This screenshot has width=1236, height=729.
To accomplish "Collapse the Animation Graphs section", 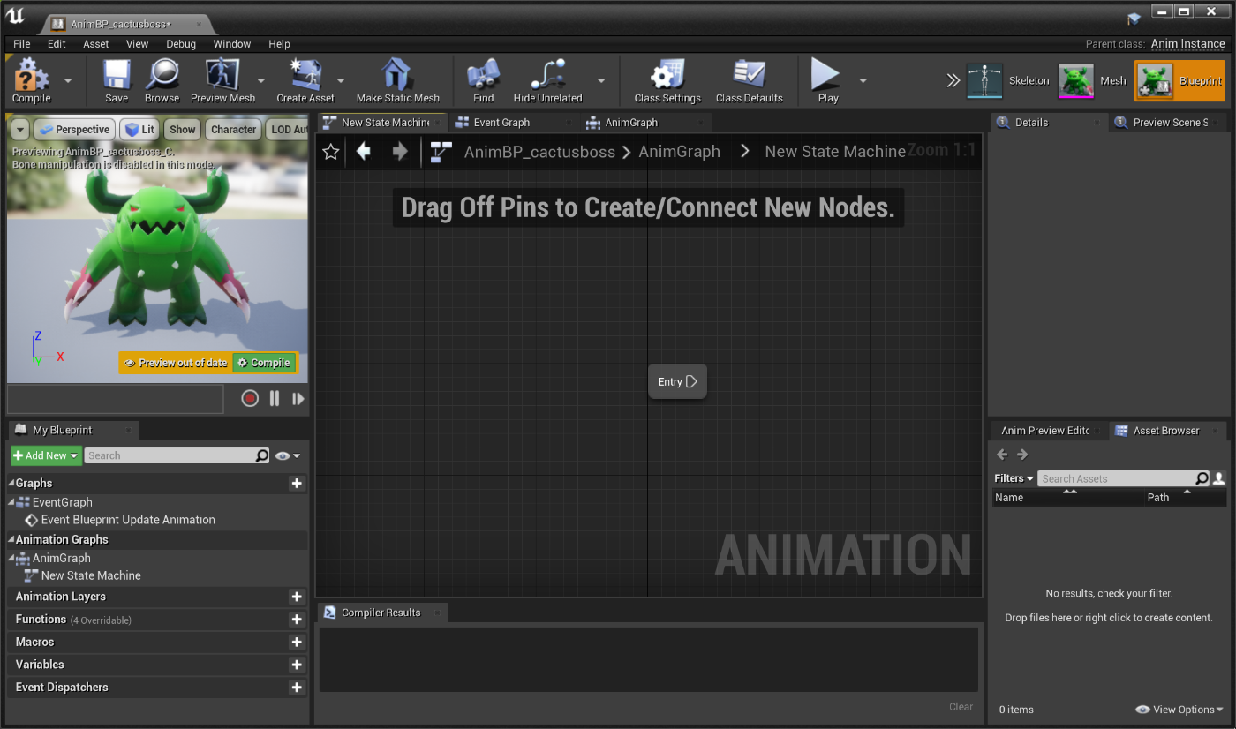I will (11, 540).
